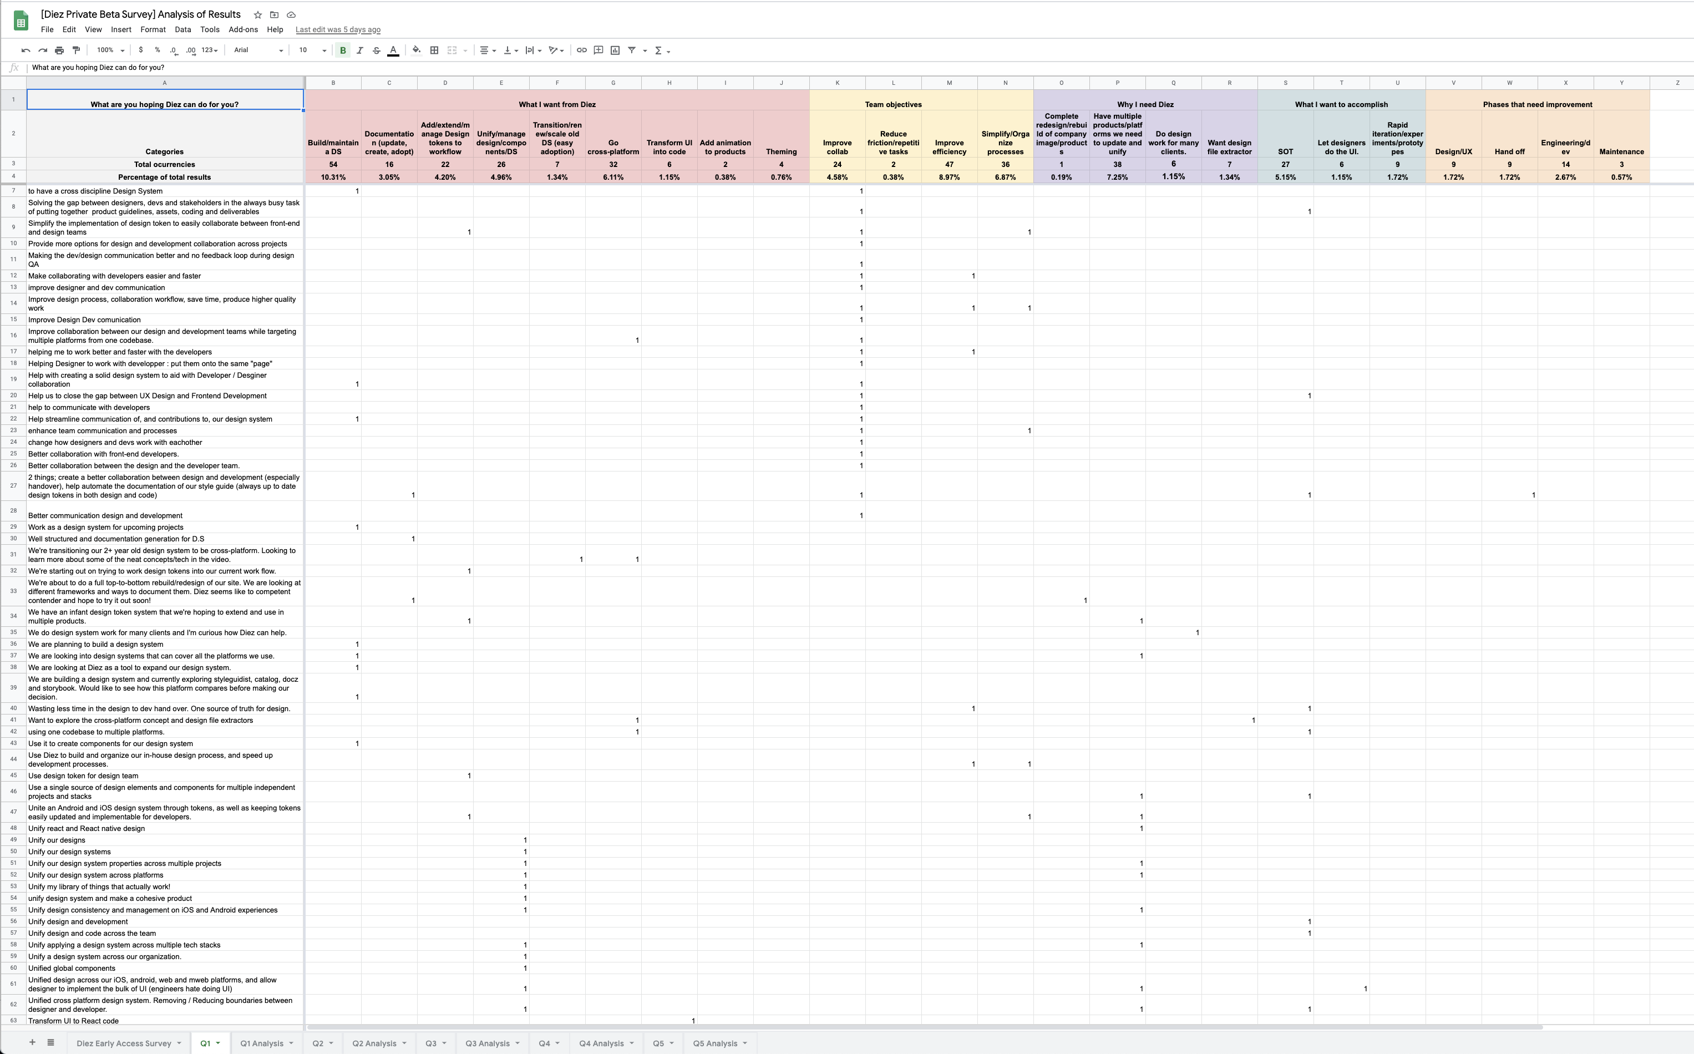The image size is (1694, 1054).
Task: Toggle italic formatting
Action: [x=359, y=50]
